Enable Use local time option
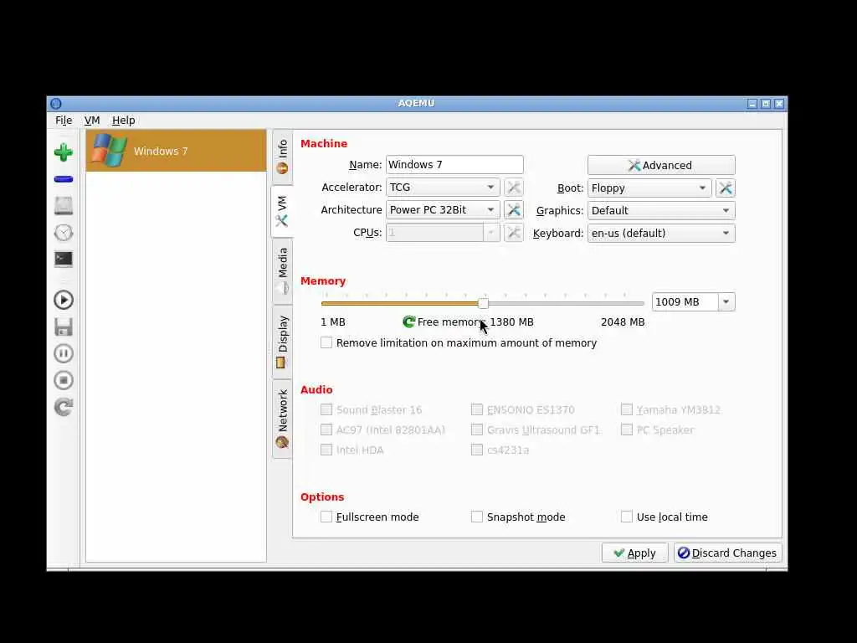This screenshot has height=643, width=857. click(x=627, y=517)
